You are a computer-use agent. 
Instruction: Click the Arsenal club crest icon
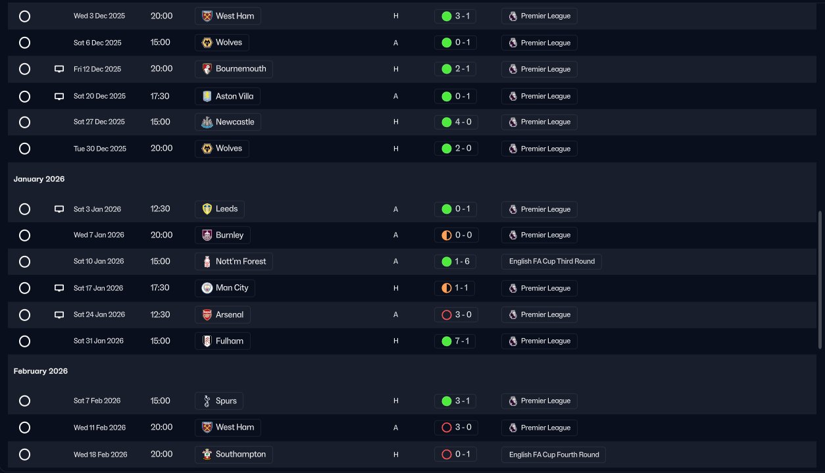point(207,314)
